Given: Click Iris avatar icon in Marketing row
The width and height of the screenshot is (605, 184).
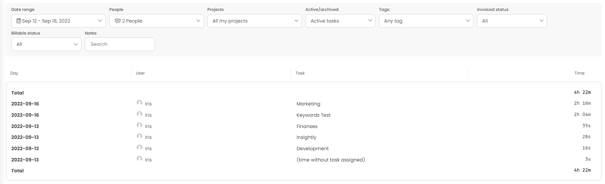Looking at the screenshot, I should coord(139,103).
